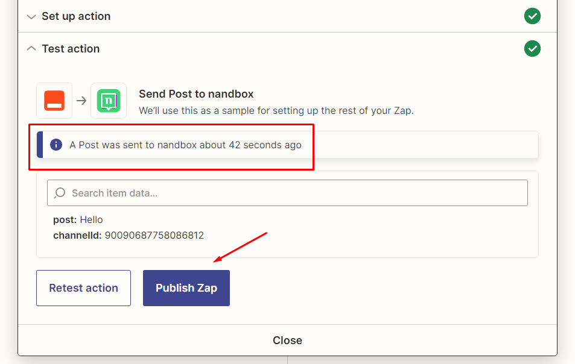Expand the Set up action chevron
This screenshot has height=364, width=575.
[x=31, y=17]
